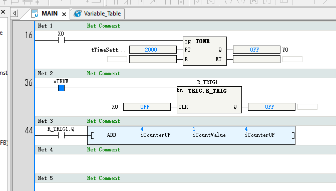Click the empty variable box left of R input
The width and height of the screenshot is (336, 191).
(x=117, y=59)
